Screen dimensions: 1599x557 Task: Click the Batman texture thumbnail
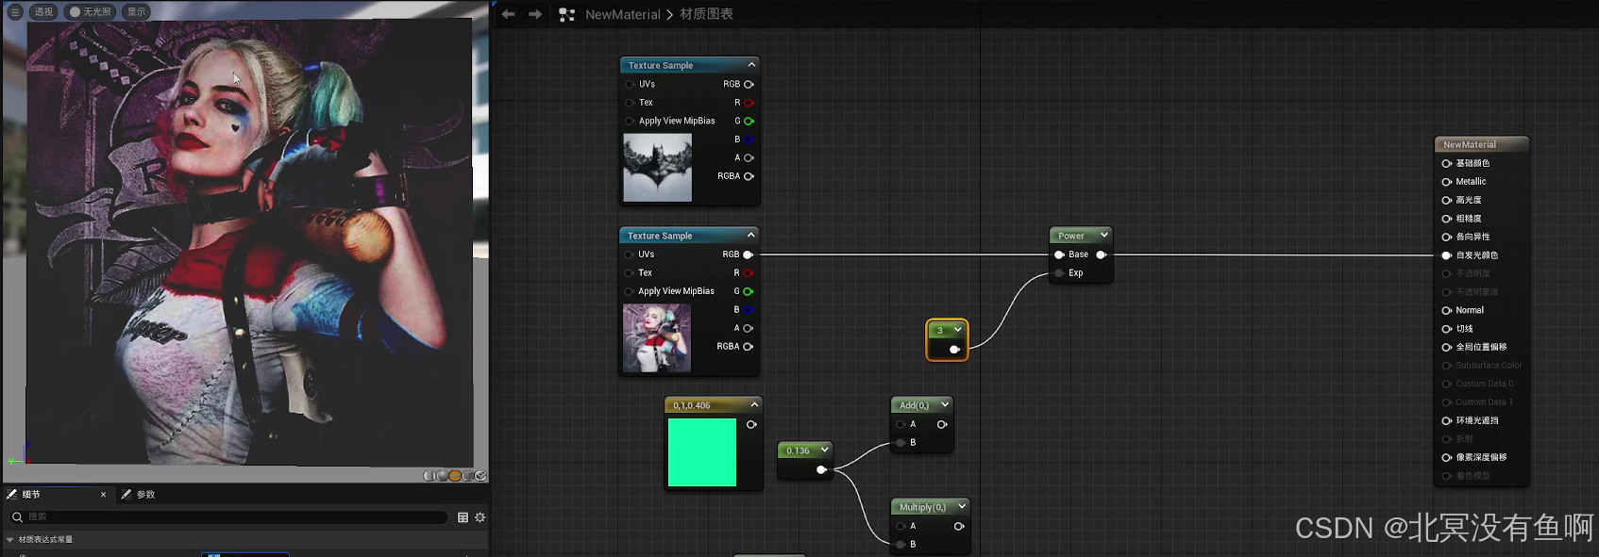pyautogui.click(x=658, y=167)
